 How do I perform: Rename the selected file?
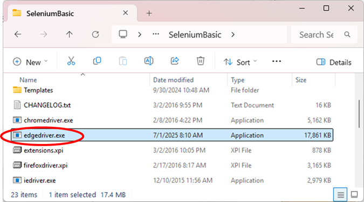pos(149,61)
